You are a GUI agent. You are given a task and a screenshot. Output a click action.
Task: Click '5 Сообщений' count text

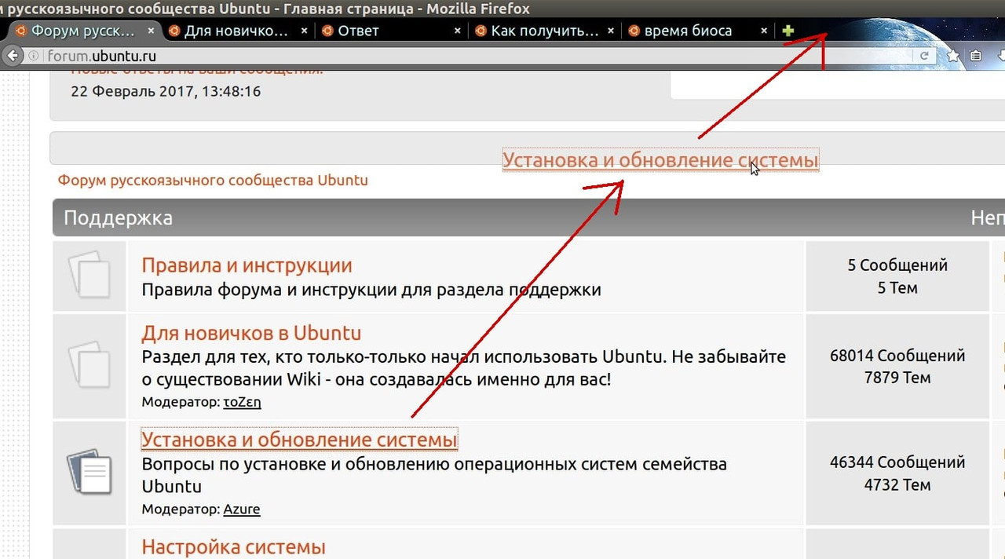(x=897, y=265)
